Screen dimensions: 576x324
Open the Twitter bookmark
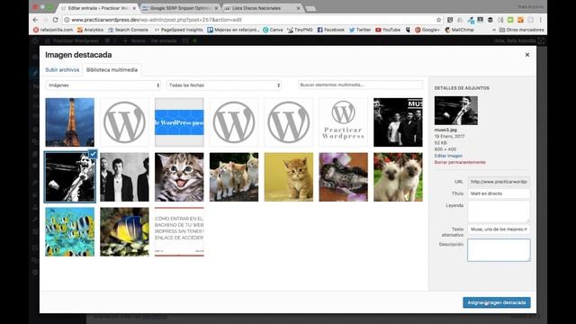tap(360, 30)
